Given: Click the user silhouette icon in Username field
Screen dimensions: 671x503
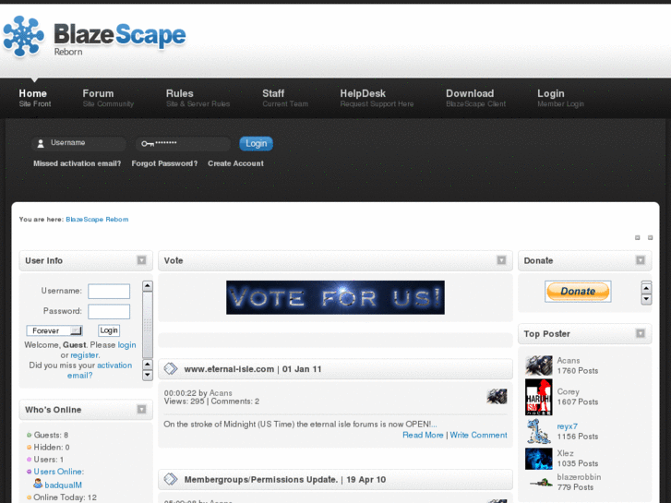Looking at the screenshot, I should (x=41, y=143).
